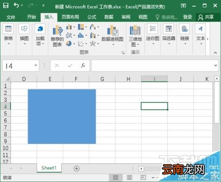Screen dimensions: 221x182
Task: Switch to the 视图 tab
Action: coord(143,17)
